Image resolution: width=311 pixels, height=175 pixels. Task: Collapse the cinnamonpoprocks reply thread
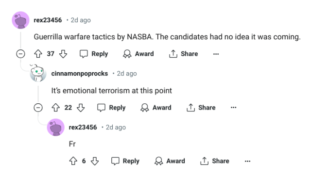[38, 108]
